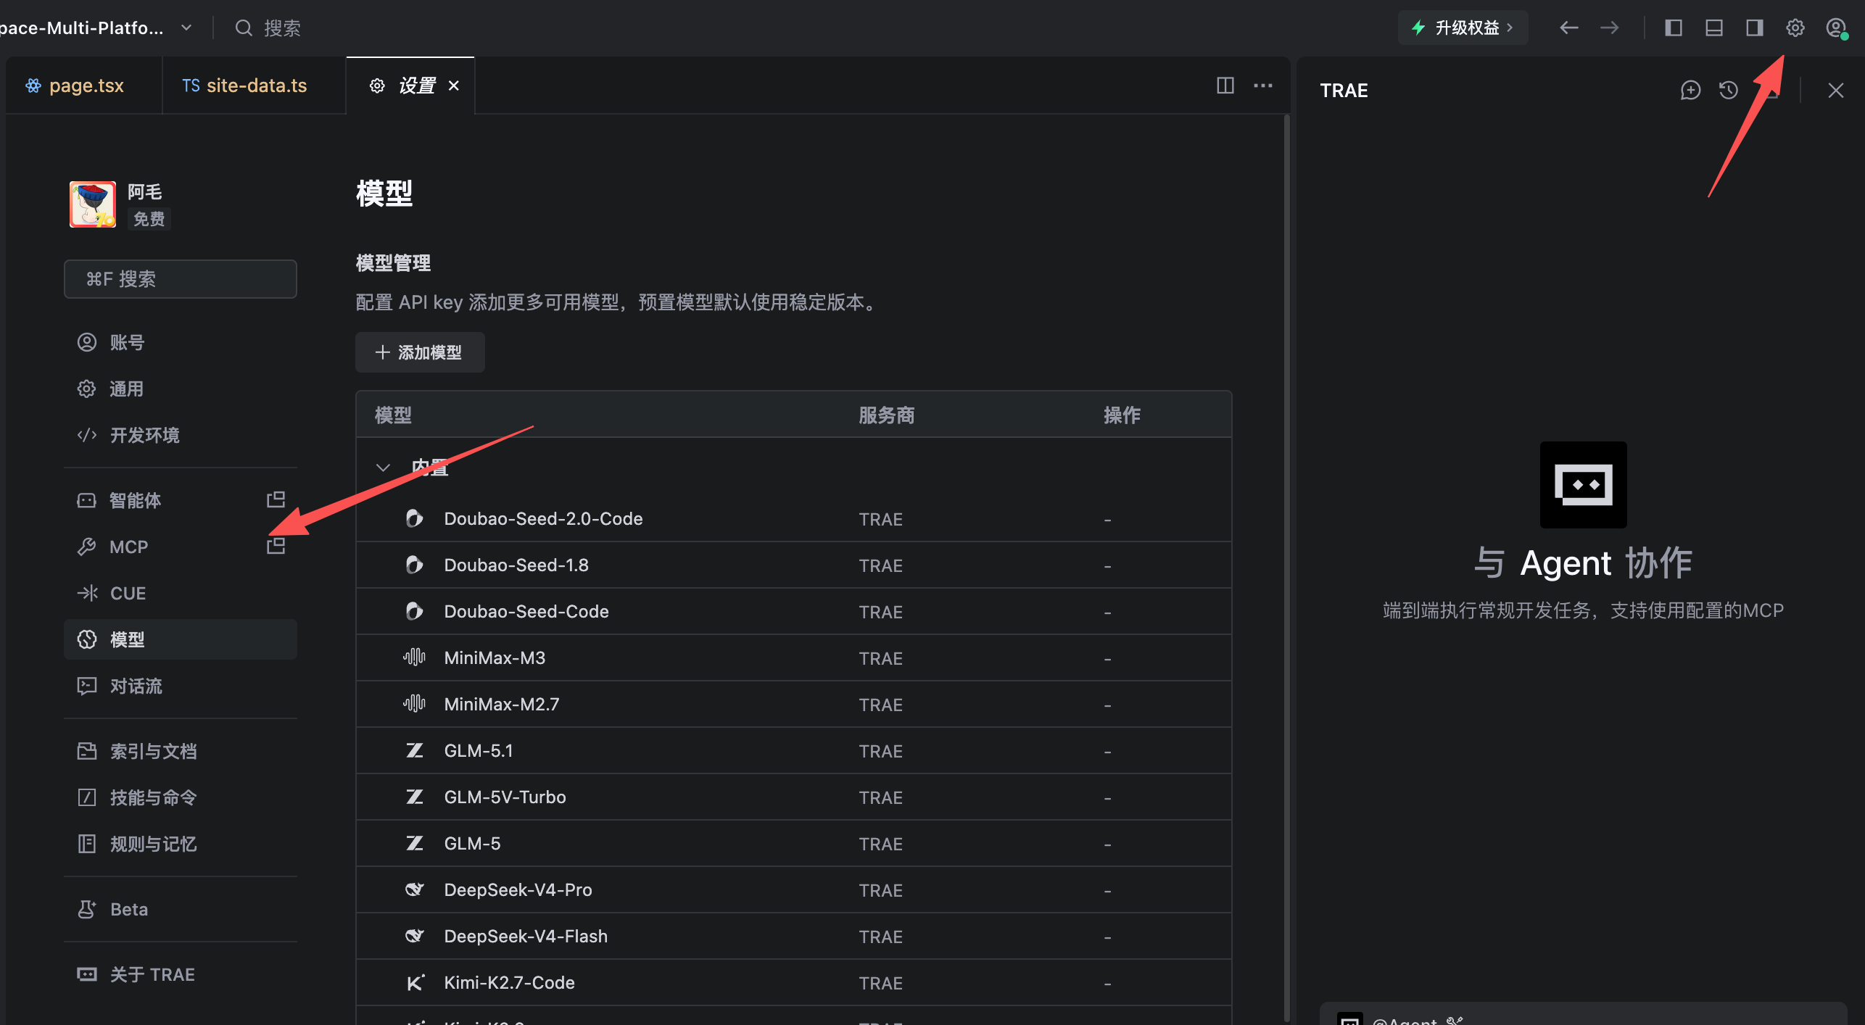Select the Doubao-Seed-2.0-Code row
This screenshot has height=1025, width=1865.
point(794,519)
